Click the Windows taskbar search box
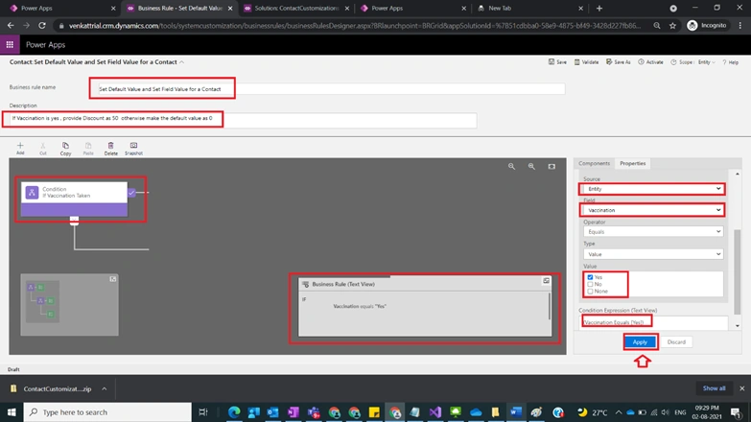Viewport: 751px width, 422px height. [107, 412]
